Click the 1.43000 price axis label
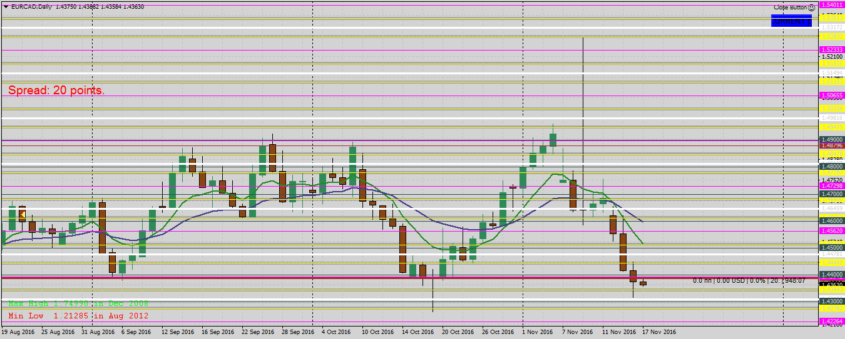This screenshot has height=339, width=845. pyautogui.click(x=832, y=301)
